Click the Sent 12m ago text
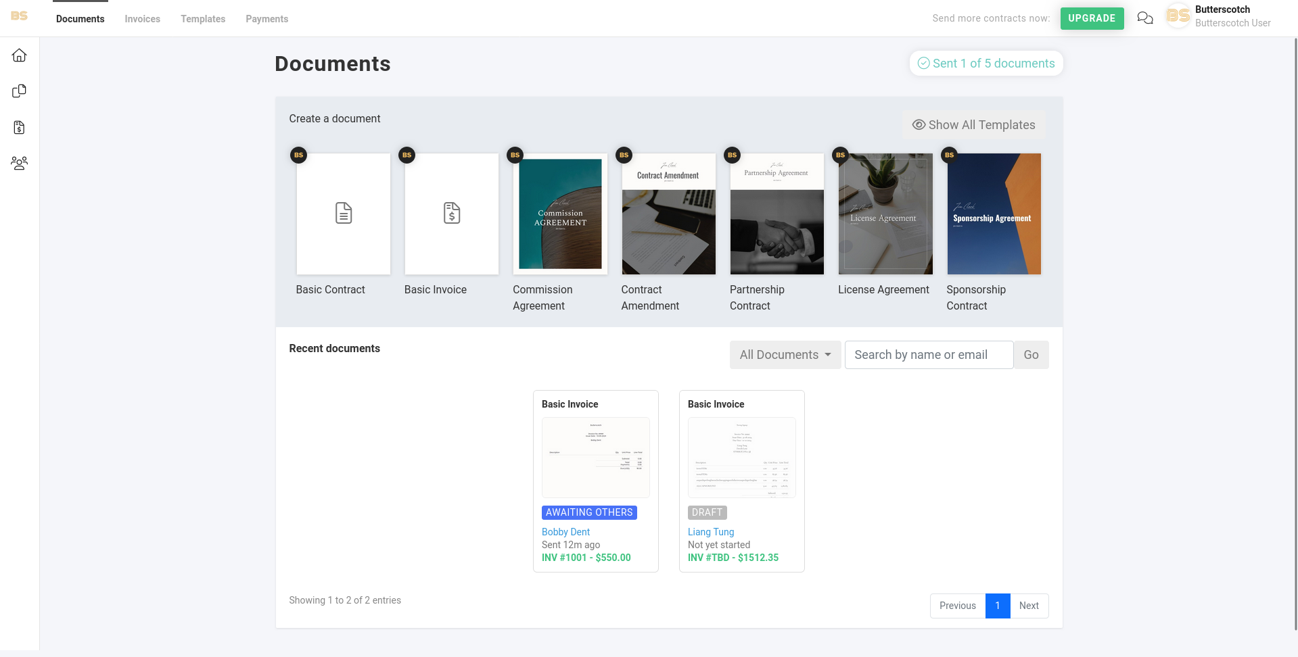1298x657 pixels. (571, 545)
